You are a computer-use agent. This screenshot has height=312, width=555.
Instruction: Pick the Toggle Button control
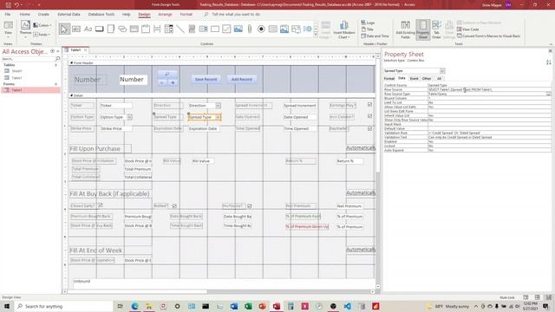click(192, 29)
